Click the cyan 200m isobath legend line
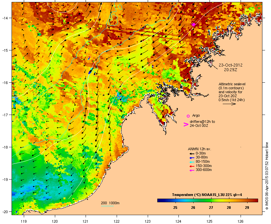 point(107,206)
